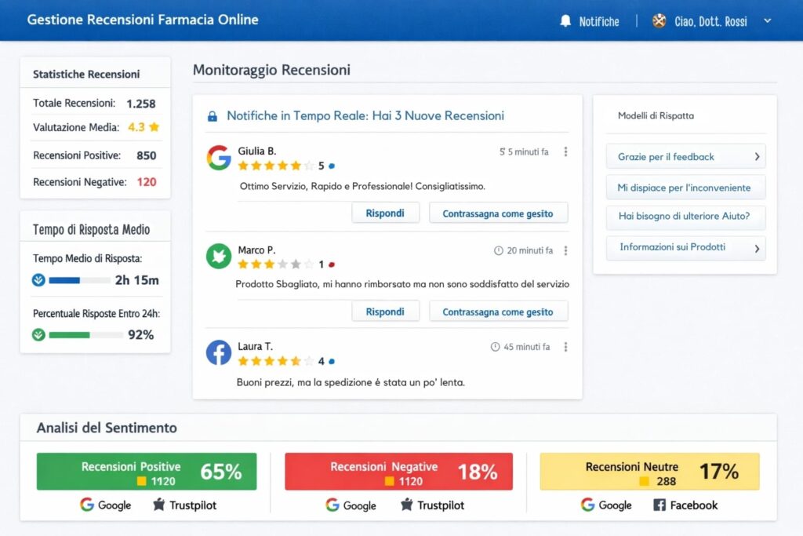The height and width of the screenshot is (536, 803).
Task: Click the Recensioni Negative value 120
Action: [x=147, y=182]
